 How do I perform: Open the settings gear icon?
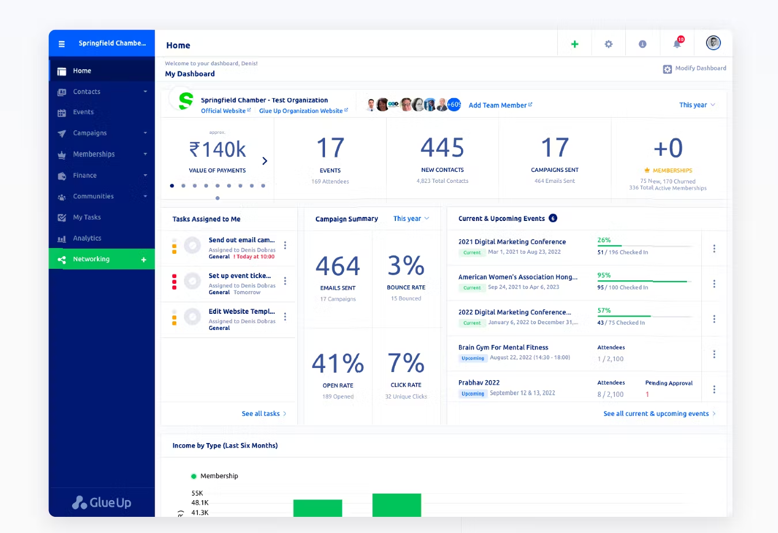click(x=609, y=44)
